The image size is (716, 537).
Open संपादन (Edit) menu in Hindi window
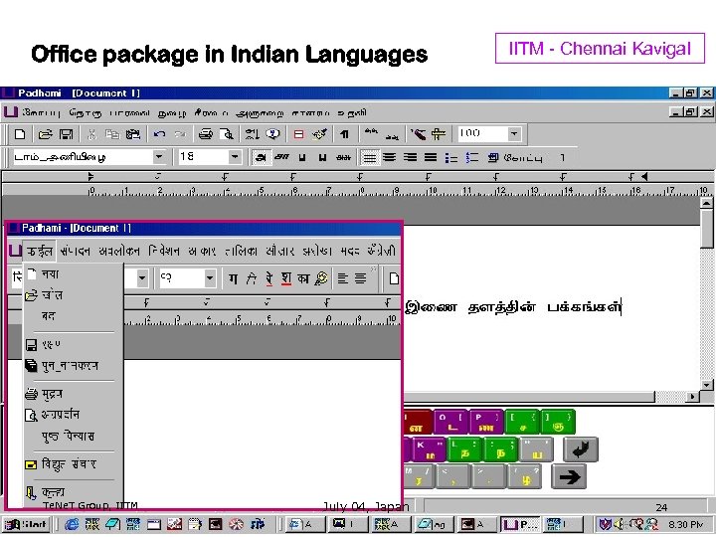point(76,252)
